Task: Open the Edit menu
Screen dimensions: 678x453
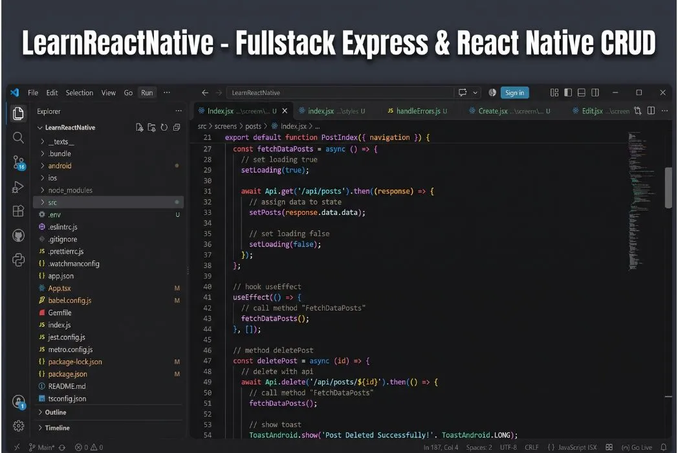Action: (x=52, y=93)
